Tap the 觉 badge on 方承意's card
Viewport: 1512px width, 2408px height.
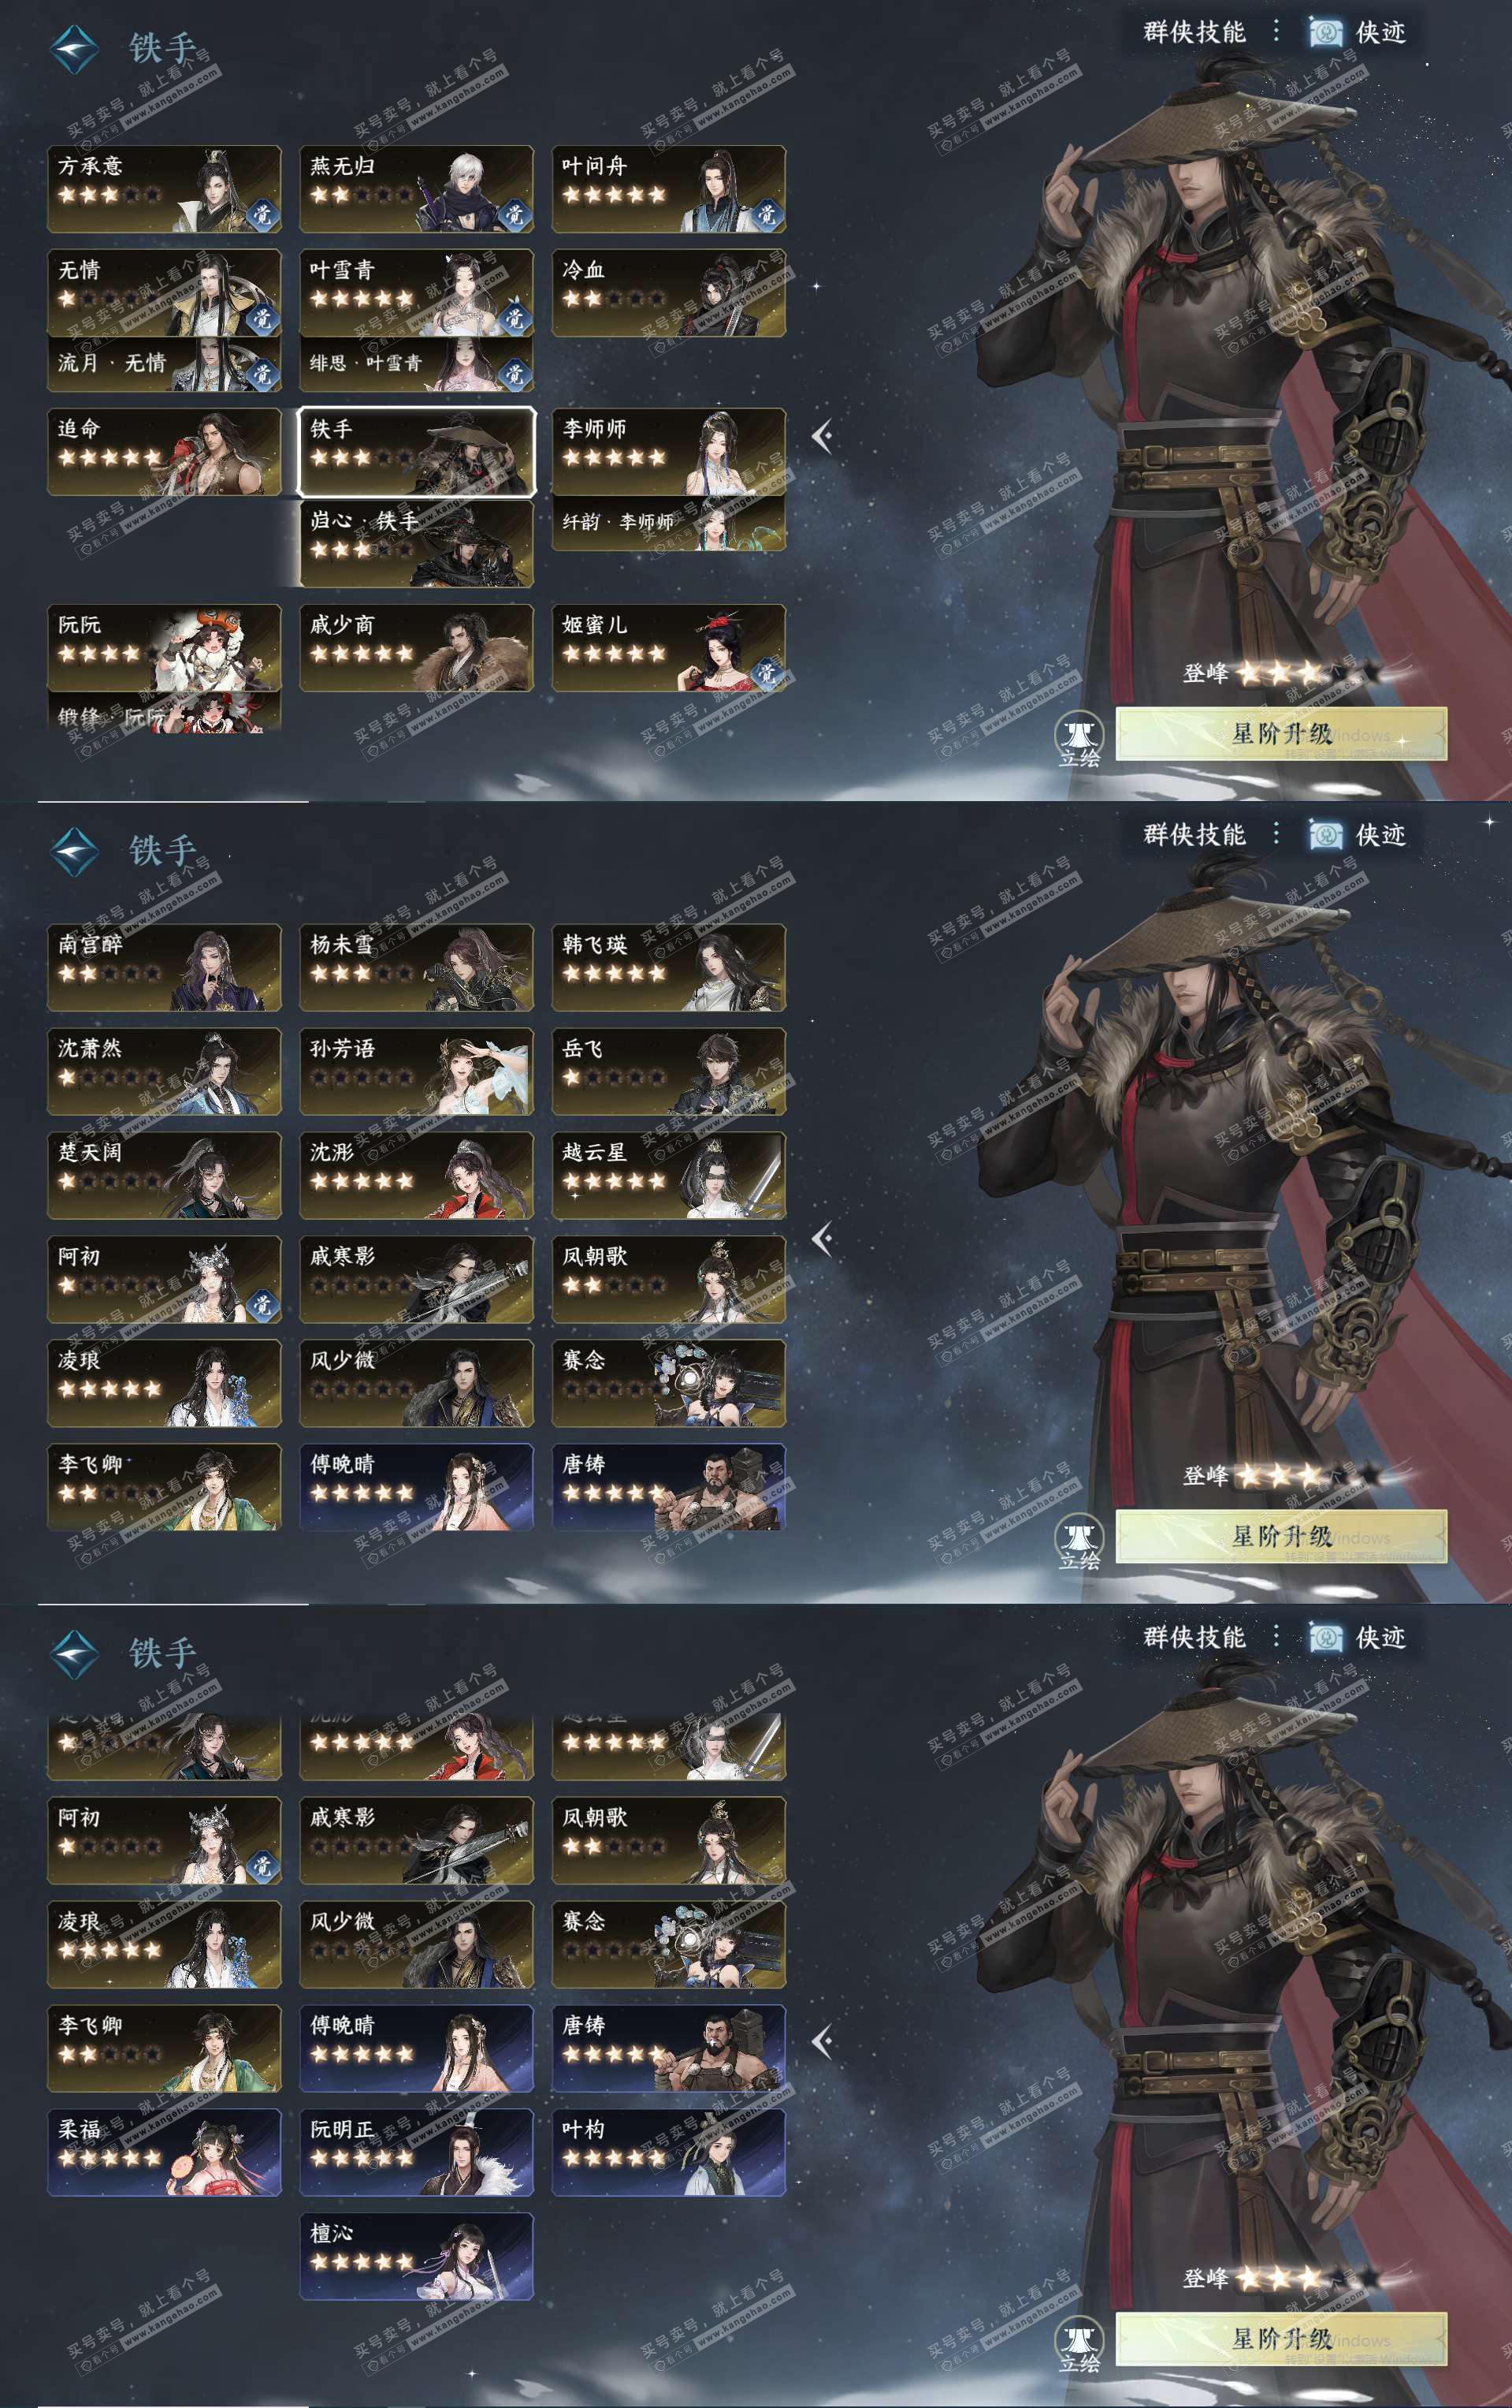click(262, 214)
